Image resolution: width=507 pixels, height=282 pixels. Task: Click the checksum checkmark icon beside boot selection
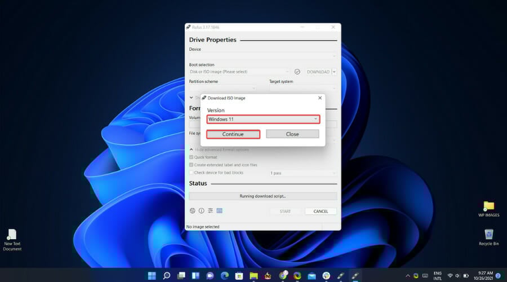(297, 72)
